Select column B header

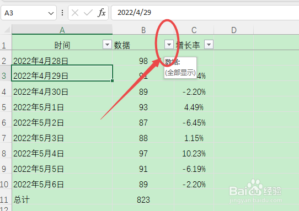[143, 30]
